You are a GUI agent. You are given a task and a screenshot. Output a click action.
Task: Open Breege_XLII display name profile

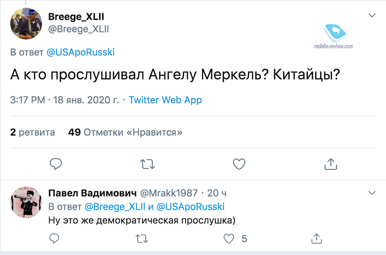pos(76,17)
